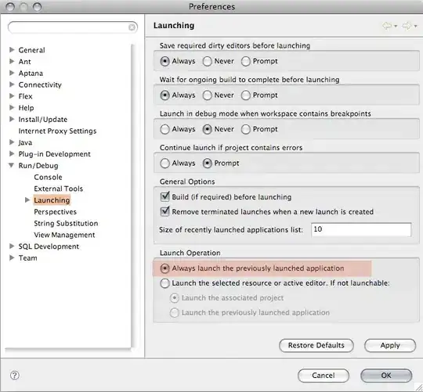Open the forward history dropdown arrow

pos(415,26)
